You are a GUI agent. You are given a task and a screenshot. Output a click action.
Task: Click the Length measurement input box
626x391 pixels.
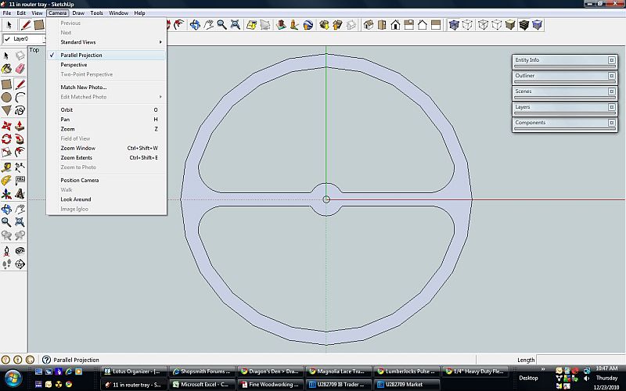pyautogui.click(x=581, y=360)
